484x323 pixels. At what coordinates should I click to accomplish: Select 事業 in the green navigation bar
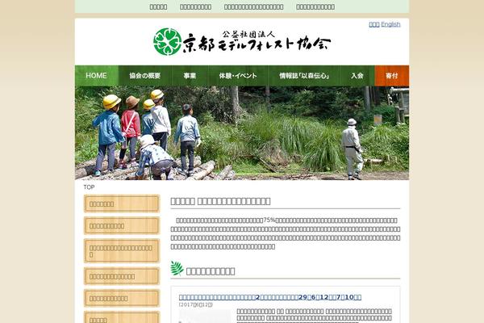(x=190, y=76)
